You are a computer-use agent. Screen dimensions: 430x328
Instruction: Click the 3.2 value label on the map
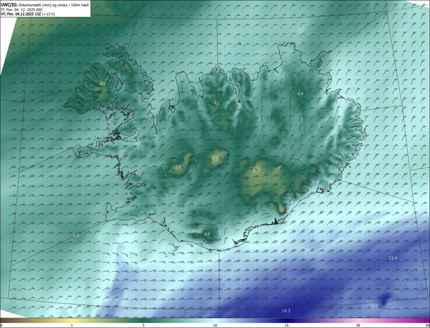(281, 210)
